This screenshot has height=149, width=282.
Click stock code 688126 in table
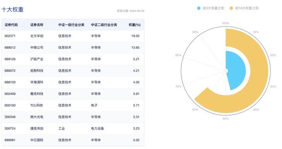[x=10, y=59]
